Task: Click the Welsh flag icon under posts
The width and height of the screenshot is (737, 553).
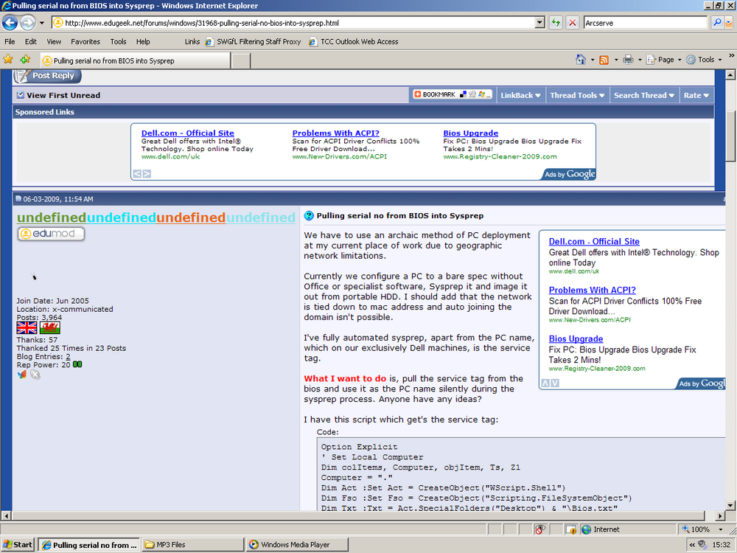Action: pos(50,328)
